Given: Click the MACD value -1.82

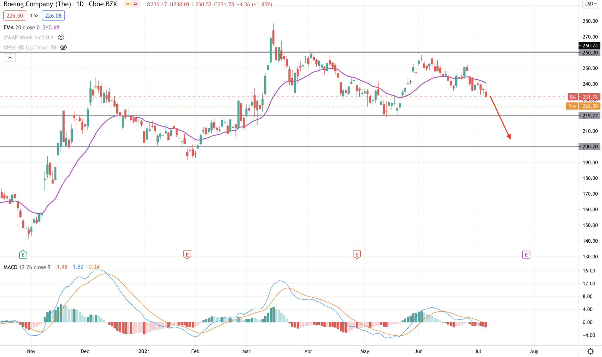Looking at the screenshot, I should pyautogui.click(x=77, y=267).
